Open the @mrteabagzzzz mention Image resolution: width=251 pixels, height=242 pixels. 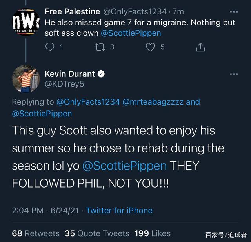pos(153,102)
